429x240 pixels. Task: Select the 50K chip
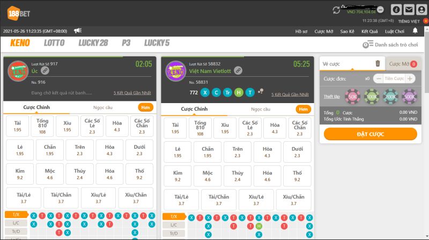[x=352, y=97]
